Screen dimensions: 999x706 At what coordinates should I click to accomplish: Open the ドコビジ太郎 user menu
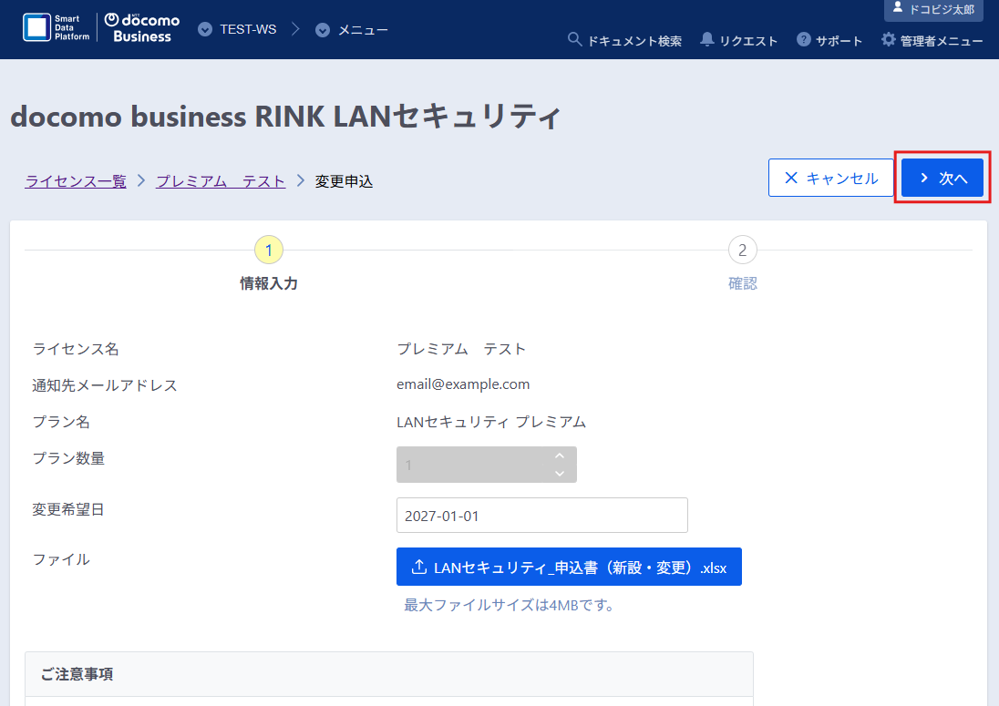933,9
